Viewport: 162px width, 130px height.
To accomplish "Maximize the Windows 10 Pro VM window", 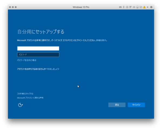I will 16,7.
